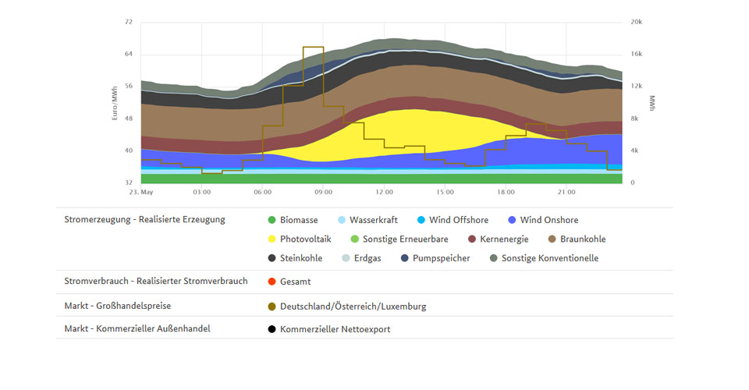Toggle the Steinkohle legend entry
The width and height of the screenshot is (749, 390).
click(x=295, y=258)
